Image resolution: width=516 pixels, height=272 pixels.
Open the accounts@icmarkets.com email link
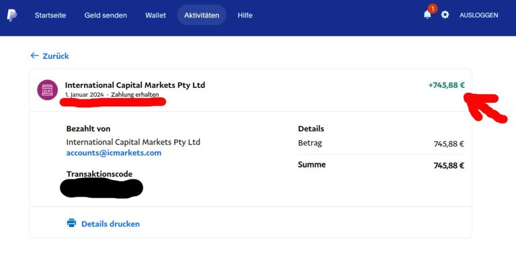click(x=114, y=153)
